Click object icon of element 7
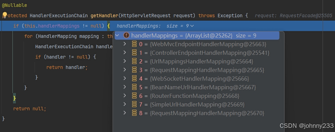Image resolution: width=335 pixels, height=132 pixels. point(134,104)
